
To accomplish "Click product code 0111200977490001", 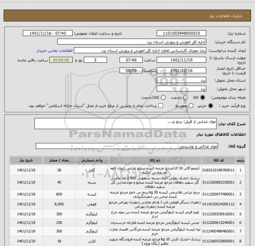I will click(x=218, y=194).
